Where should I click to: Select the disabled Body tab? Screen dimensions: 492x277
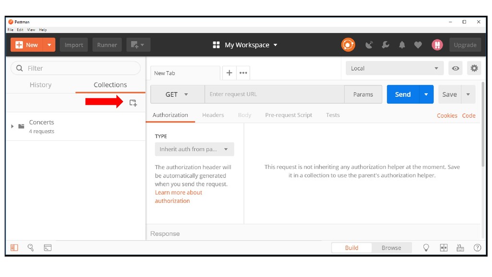pyautogui.click(x=245, y=115)
